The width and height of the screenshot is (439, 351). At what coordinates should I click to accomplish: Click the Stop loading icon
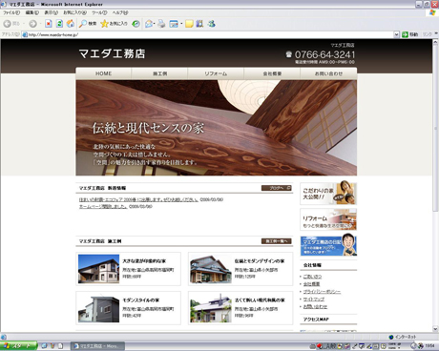pyautogui.click(x=49, y=24)
